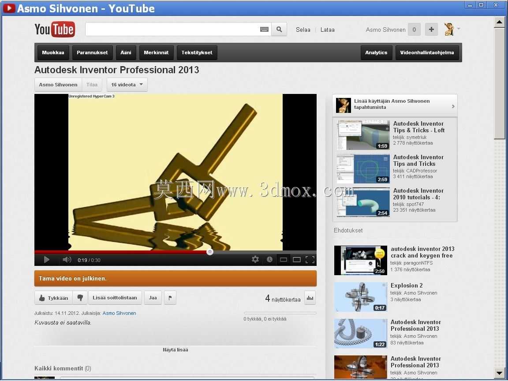Screen dimensions: 508x381
Task: Open the Ääni tab
Action: tap(126, 52)
